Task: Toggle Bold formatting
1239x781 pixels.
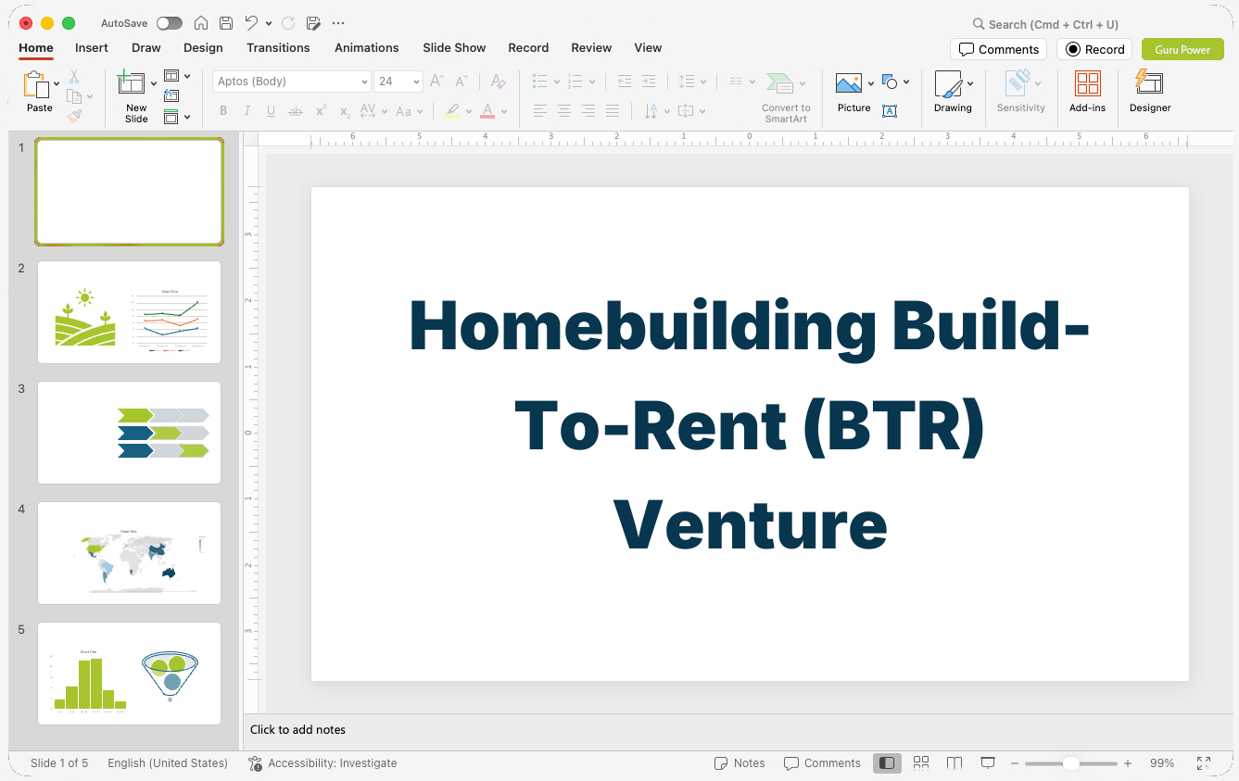Action: 223,111
